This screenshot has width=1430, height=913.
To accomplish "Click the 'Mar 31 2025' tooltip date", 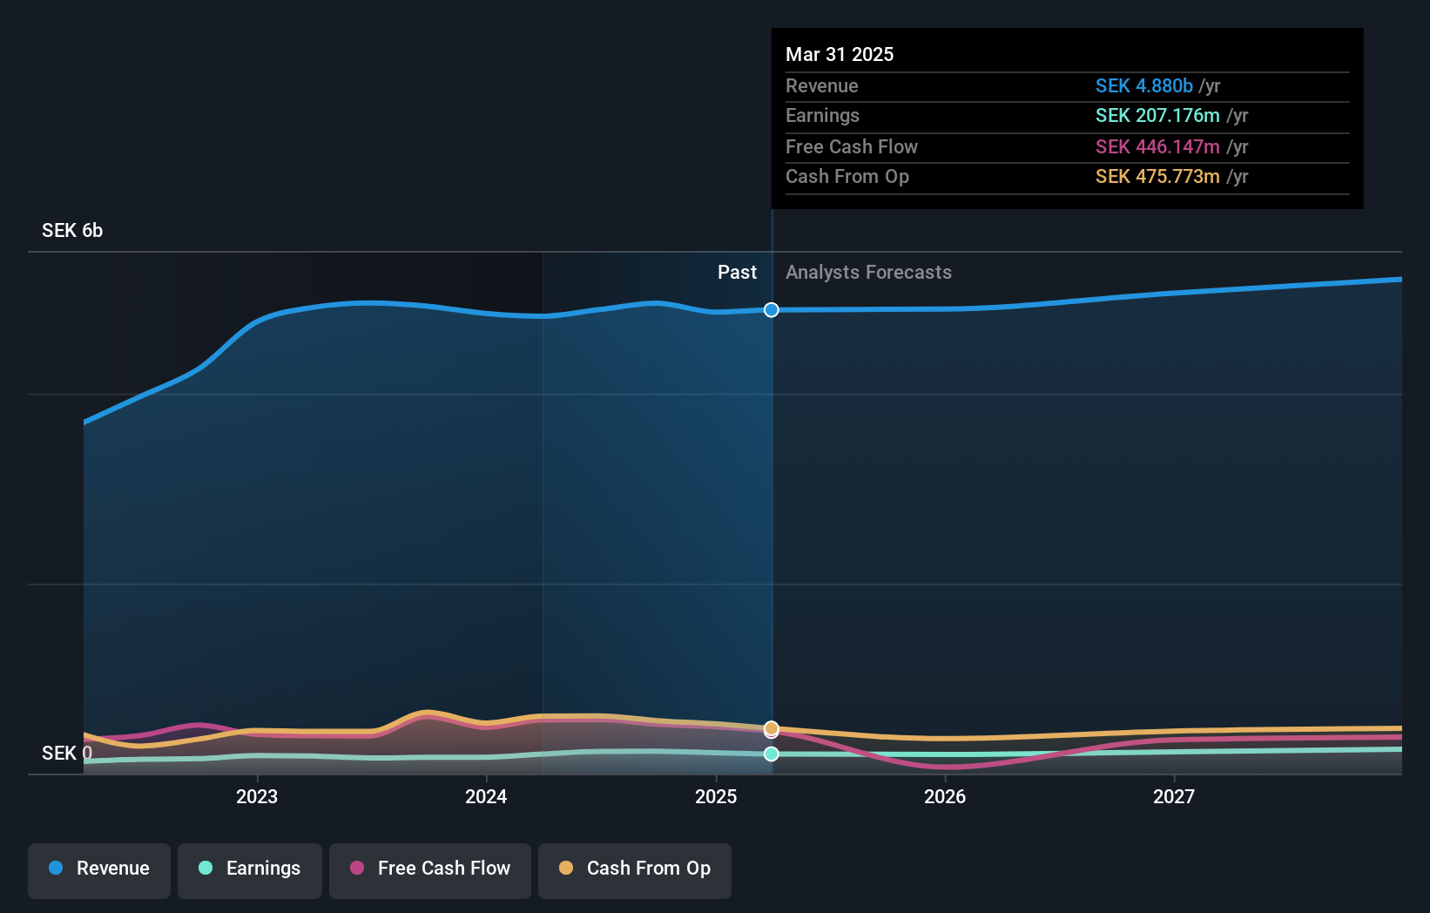I will [x=840, y=54].
